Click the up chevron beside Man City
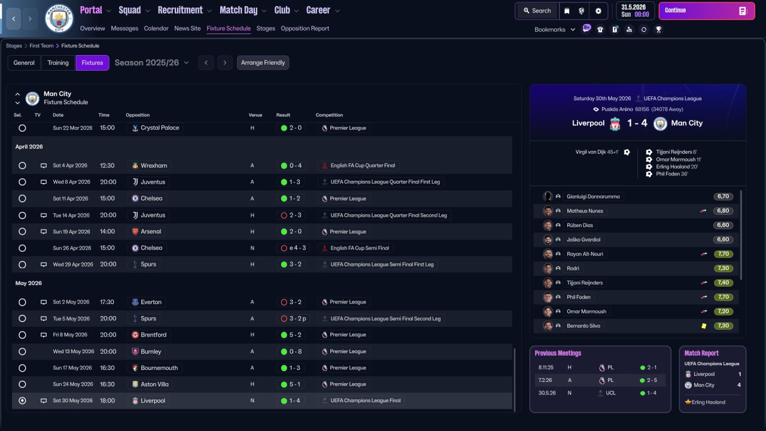The width and height of the screenshot is (766, 431). coord(17,95)
